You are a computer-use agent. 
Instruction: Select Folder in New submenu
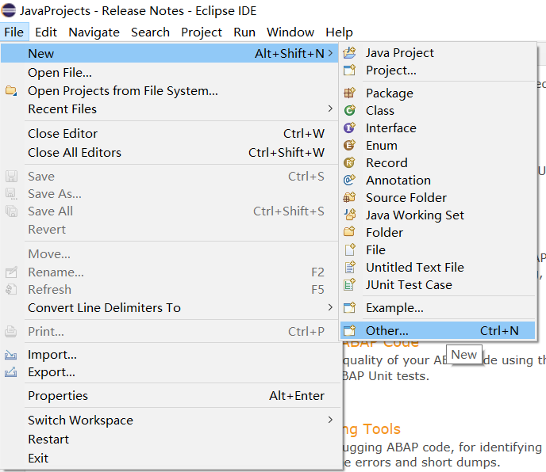coord(438,232)
